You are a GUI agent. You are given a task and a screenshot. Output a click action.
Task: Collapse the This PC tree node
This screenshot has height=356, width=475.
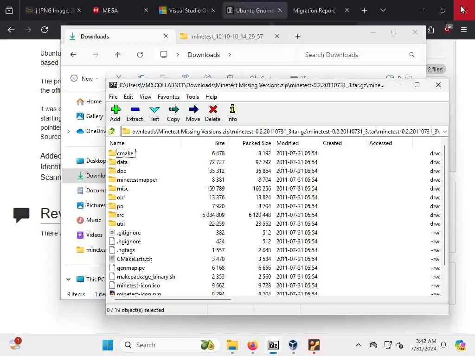(x=69, y=280)
